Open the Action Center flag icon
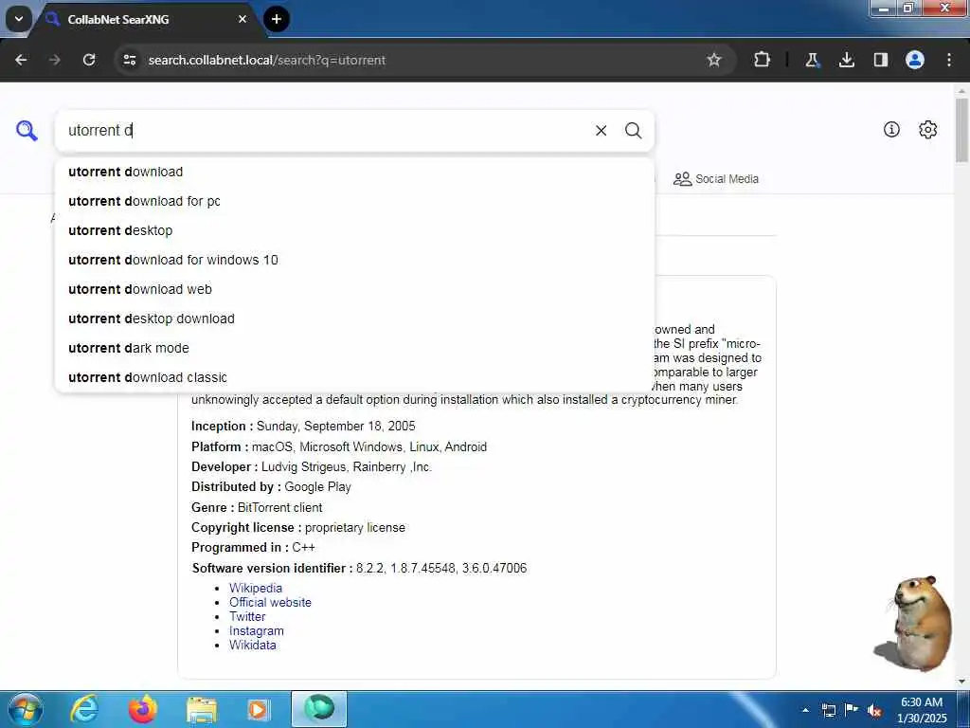Screen dimensions: 970x728 pyautogui.click(x=852, y=710)
